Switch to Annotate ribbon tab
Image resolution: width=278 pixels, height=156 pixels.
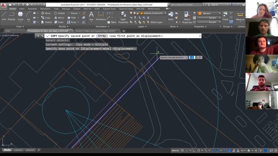point(32,9)
